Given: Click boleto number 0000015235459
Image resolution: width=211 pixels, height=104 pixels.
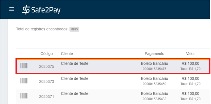Looking at the screenshot, I should pyautogui.click(x=154, y=84).
